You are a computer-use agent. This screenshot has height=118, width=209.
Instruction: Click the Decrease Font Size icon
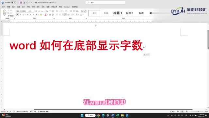pyautogui.click(x=39, y=11)
